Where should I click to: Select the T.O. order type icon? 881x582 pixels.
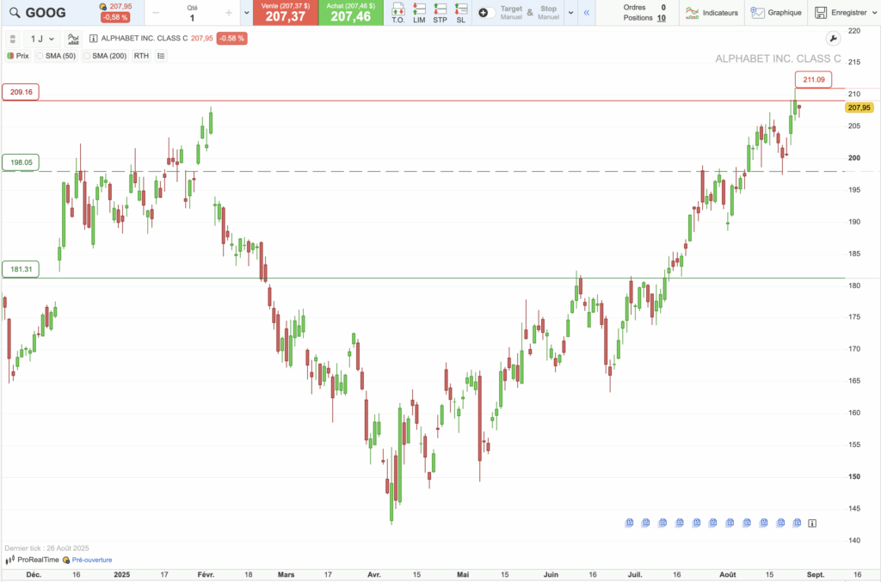(397, 13)
